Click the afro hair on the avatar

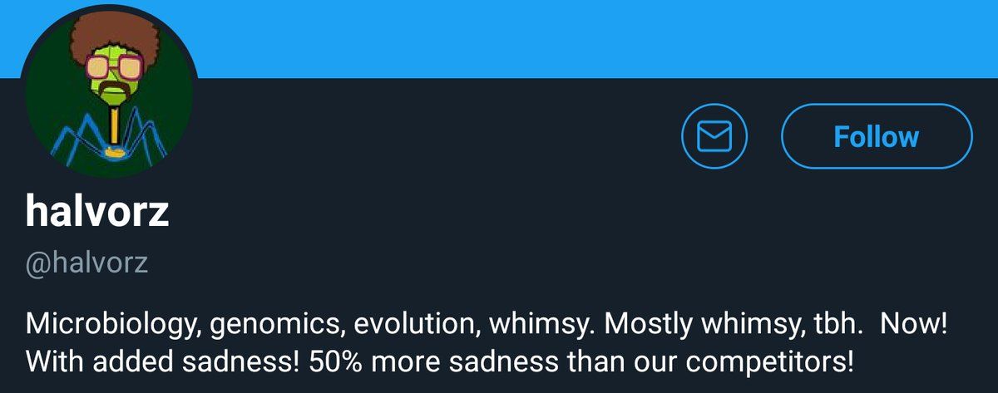tap(108, 37)
